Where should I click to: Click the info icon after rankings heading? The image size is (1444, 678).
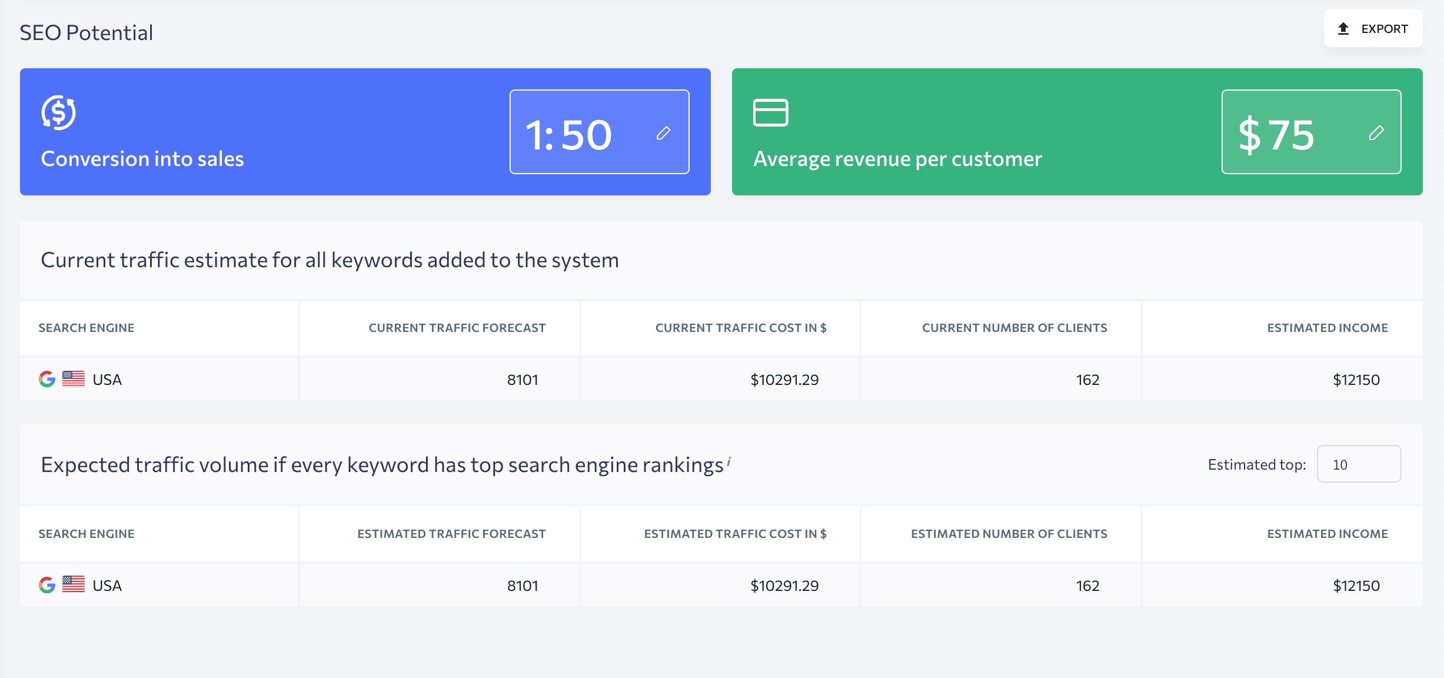click(728, 461)
